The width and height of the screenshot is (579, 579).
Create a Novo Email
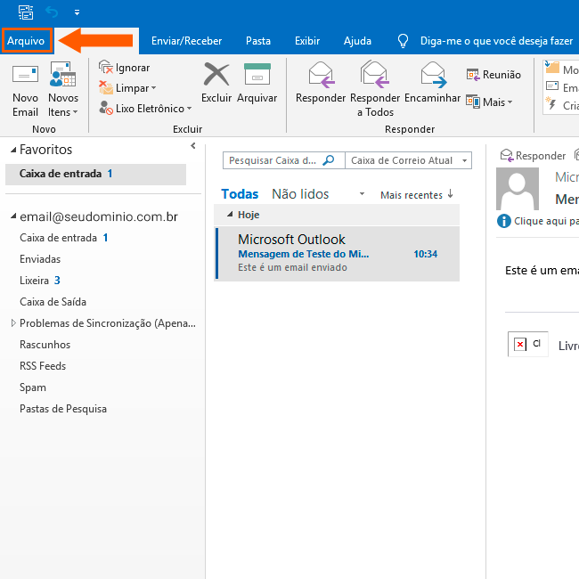[25, 90]
